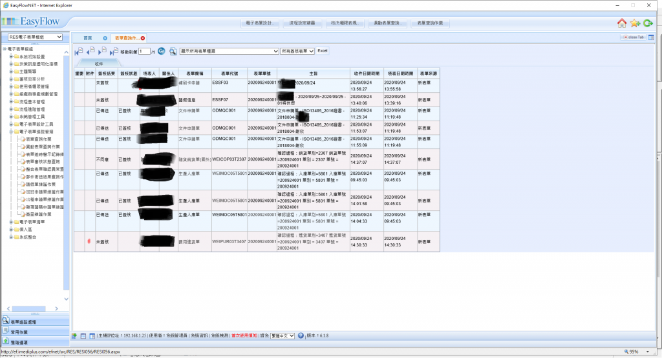This screenshot has height=358, width=662.
Task: Click 系統資訊 link in the status bar
Action: (199, 335)
